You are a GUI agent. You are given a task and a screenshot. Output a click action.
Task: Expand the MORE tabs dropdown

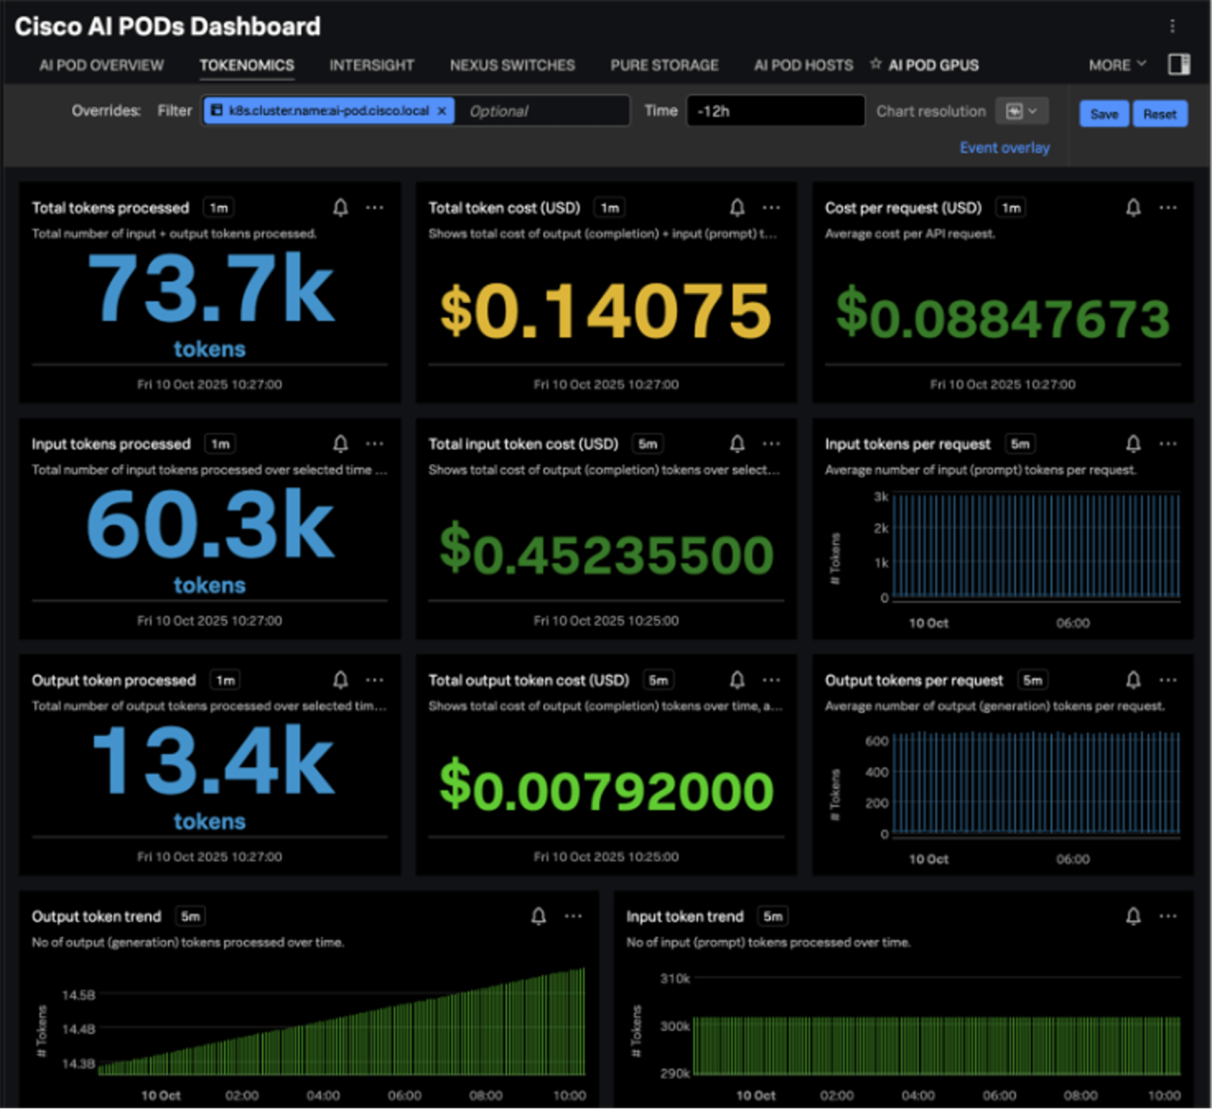click(x=1117, y=65)
